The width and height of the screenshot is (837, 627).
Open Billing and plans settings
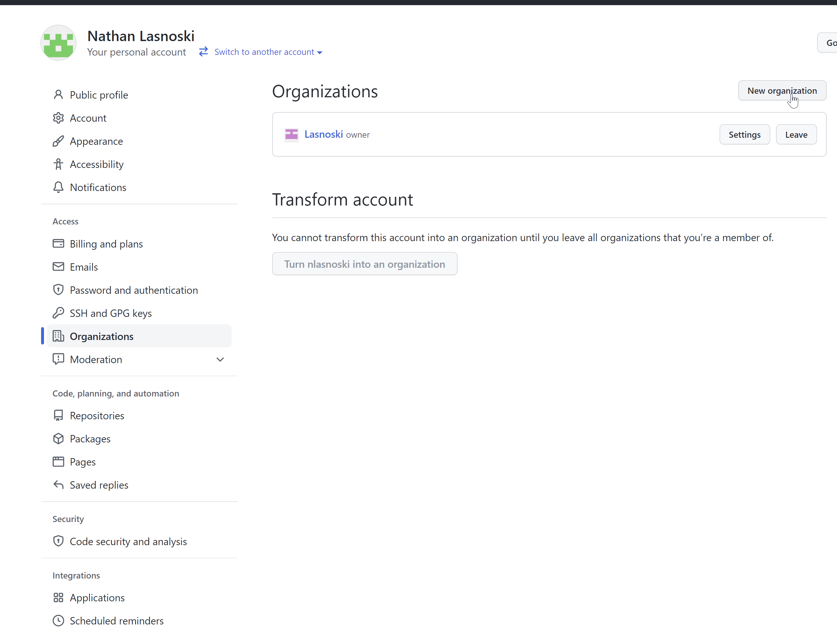pos(106,244)
